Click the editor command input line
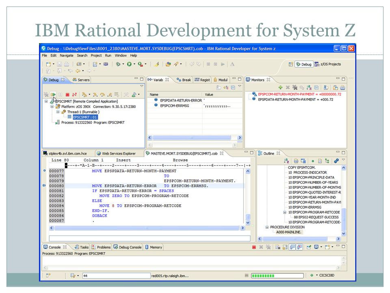 coord(149,238)
